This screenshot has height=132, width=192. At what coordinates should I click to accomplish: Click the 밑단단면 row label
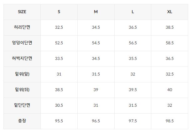22,105
